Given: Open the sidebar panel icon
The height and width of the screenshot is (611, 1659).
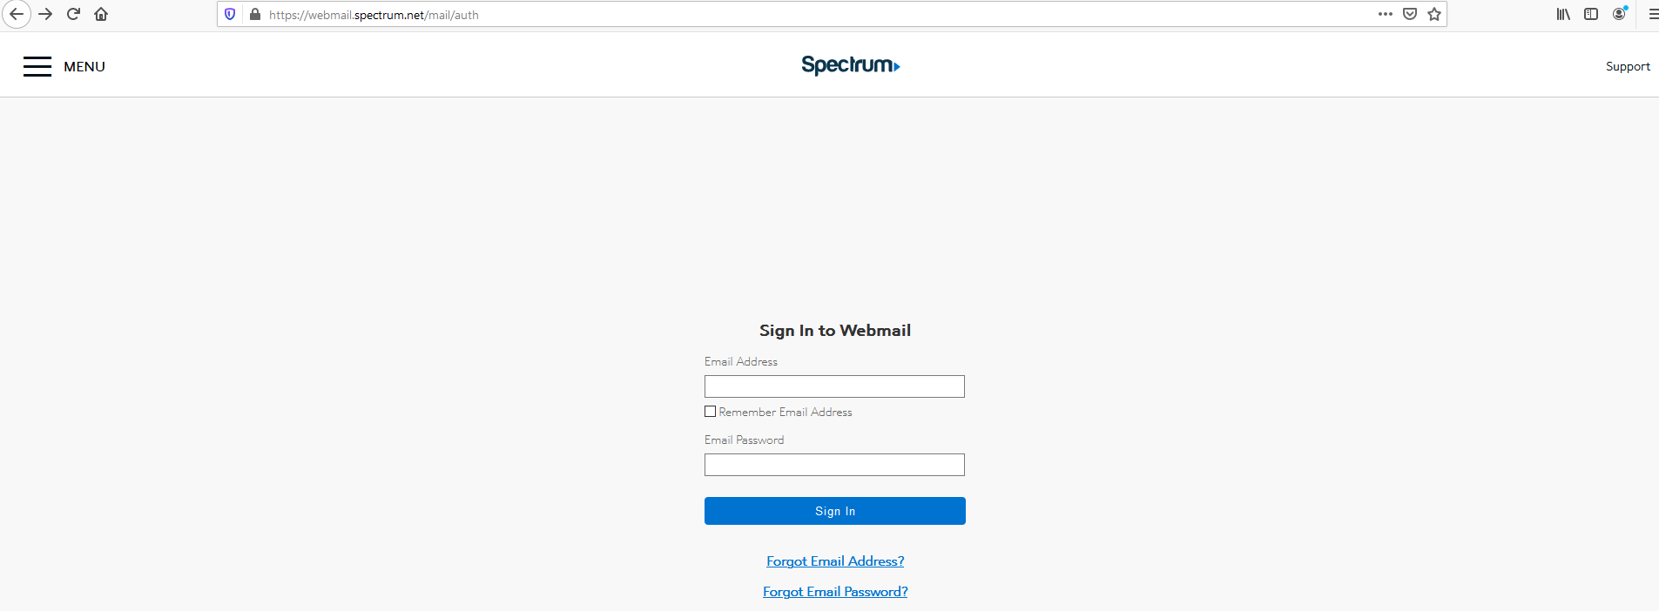Looking at the screenshot, I should (x=1590, y=14).
